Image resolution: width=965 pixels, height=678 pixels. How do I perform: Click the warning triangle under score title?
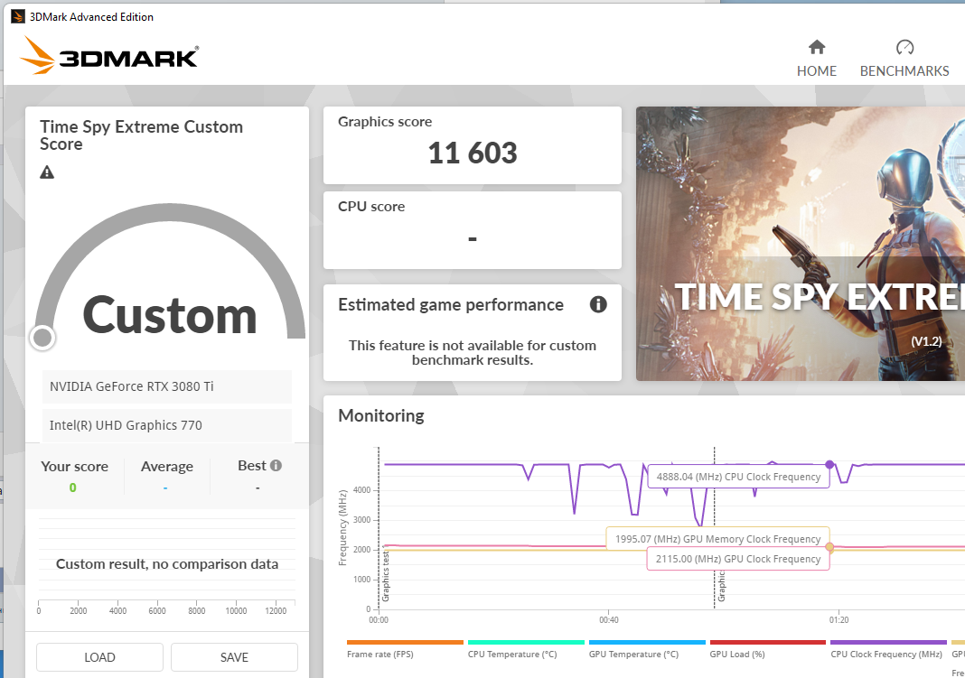tap(47, 172)
